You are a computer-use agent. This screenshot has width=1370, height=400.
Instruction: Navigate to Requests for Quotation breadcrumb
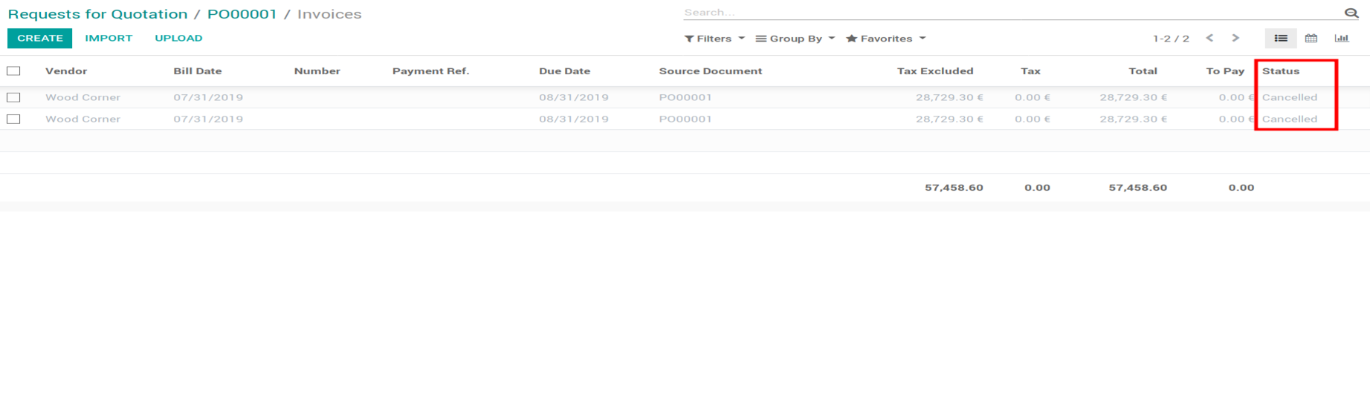point(97,14)
